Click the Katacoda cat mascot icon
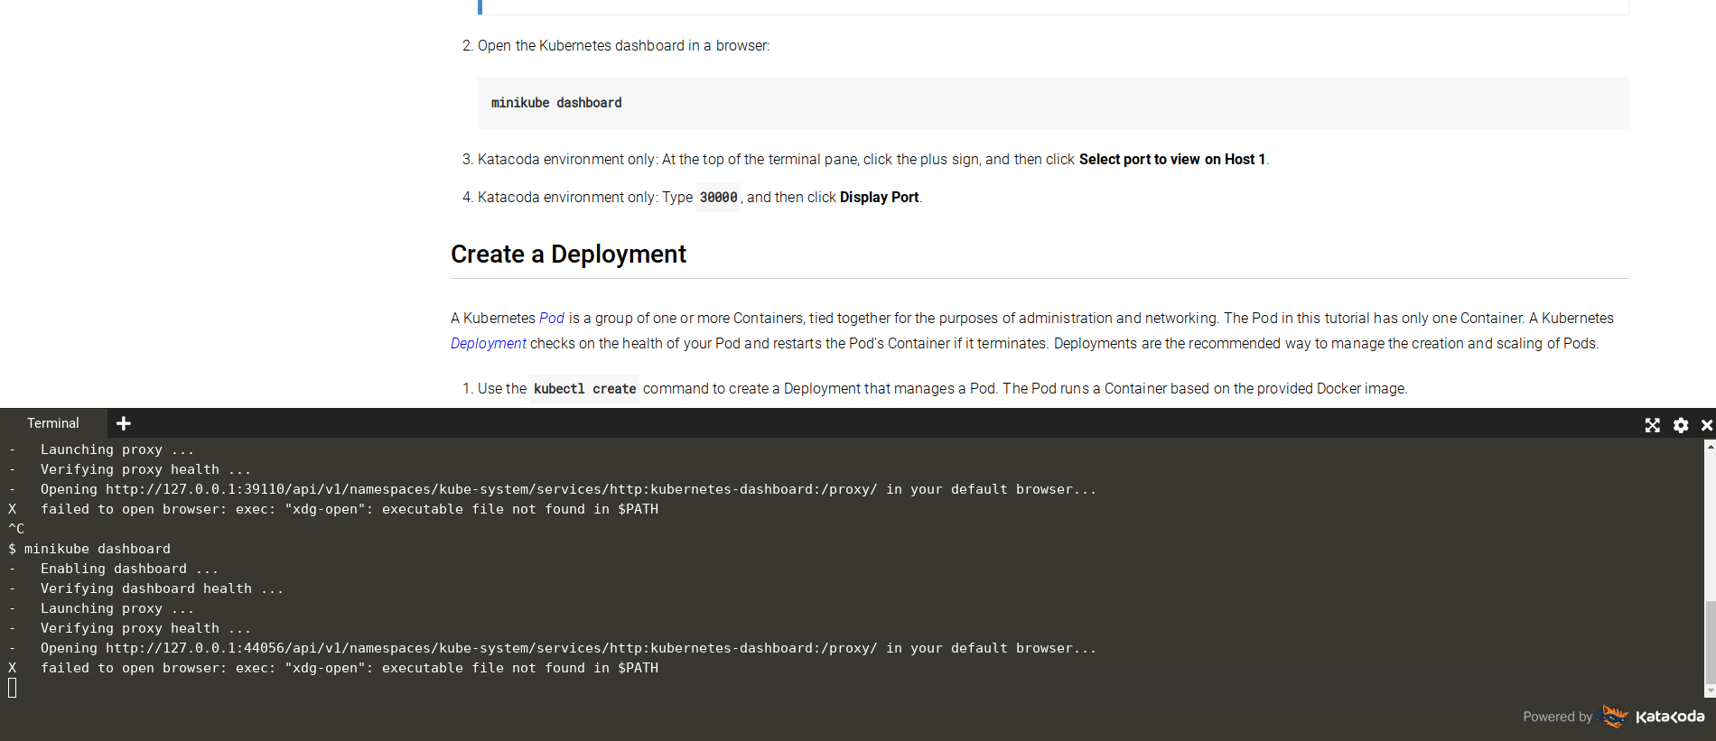Screen dimensions: 1716x741 coord(1614,717)
